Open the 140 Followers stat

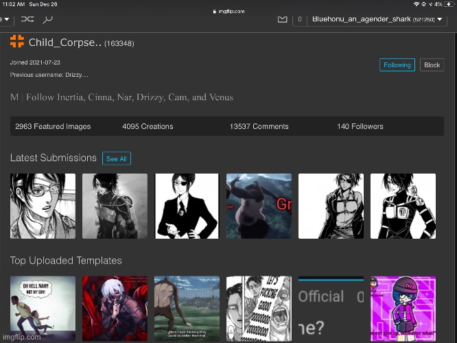tap(360, 126)
